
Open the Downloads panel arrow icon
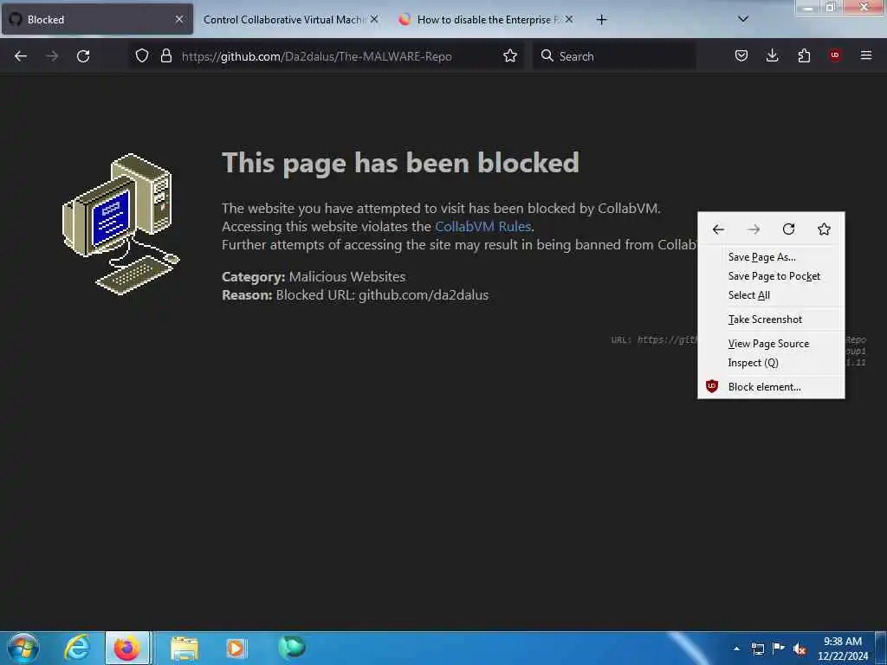coord(772,55)
